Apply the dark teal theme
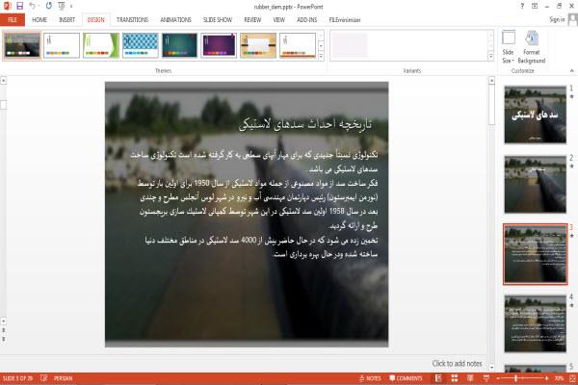 pyautogui.click(x=179, y=45)
